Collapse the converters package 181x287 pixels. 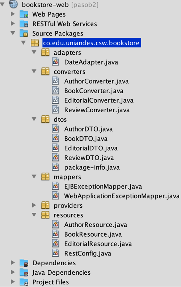(34, 71)
